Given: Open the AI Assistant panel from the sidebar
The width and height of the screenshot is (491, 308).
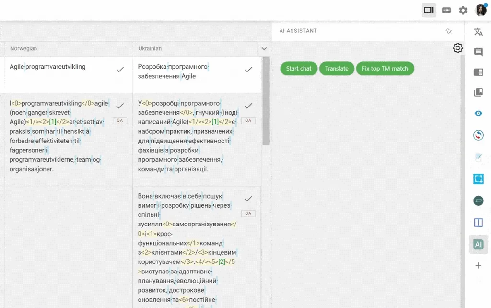Looking at the screenshot, I should 478,244.
